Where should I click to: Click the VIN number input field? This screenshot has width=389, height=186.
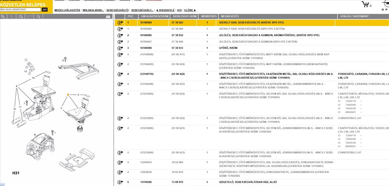click(21, 9)
